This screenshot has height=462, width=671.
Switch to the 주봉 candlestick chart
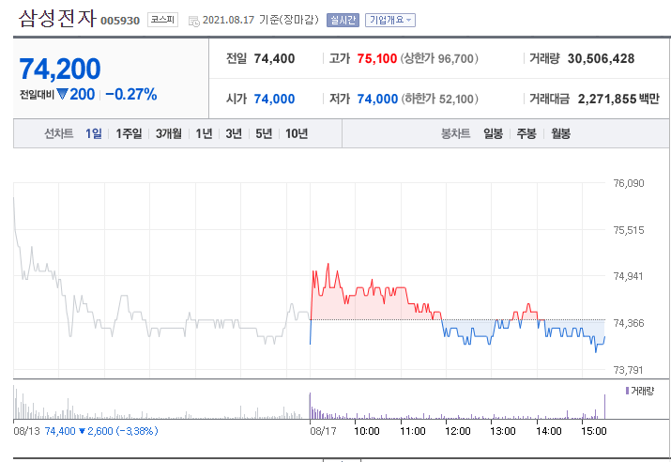(x=526, y=133)
